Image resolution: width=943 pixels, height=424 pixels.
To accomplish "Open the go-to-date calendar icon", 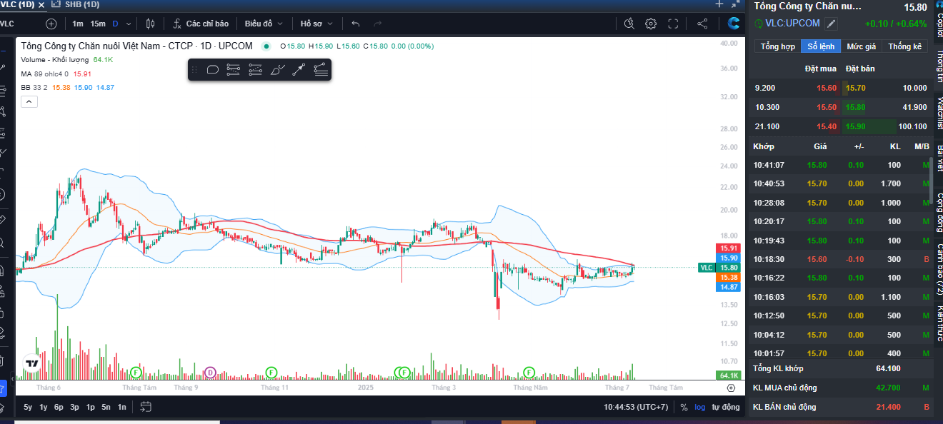I will [x=146, y=407].
